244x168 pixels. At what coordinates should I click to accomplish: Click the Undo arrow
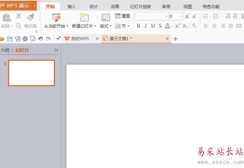click(40, 39)
